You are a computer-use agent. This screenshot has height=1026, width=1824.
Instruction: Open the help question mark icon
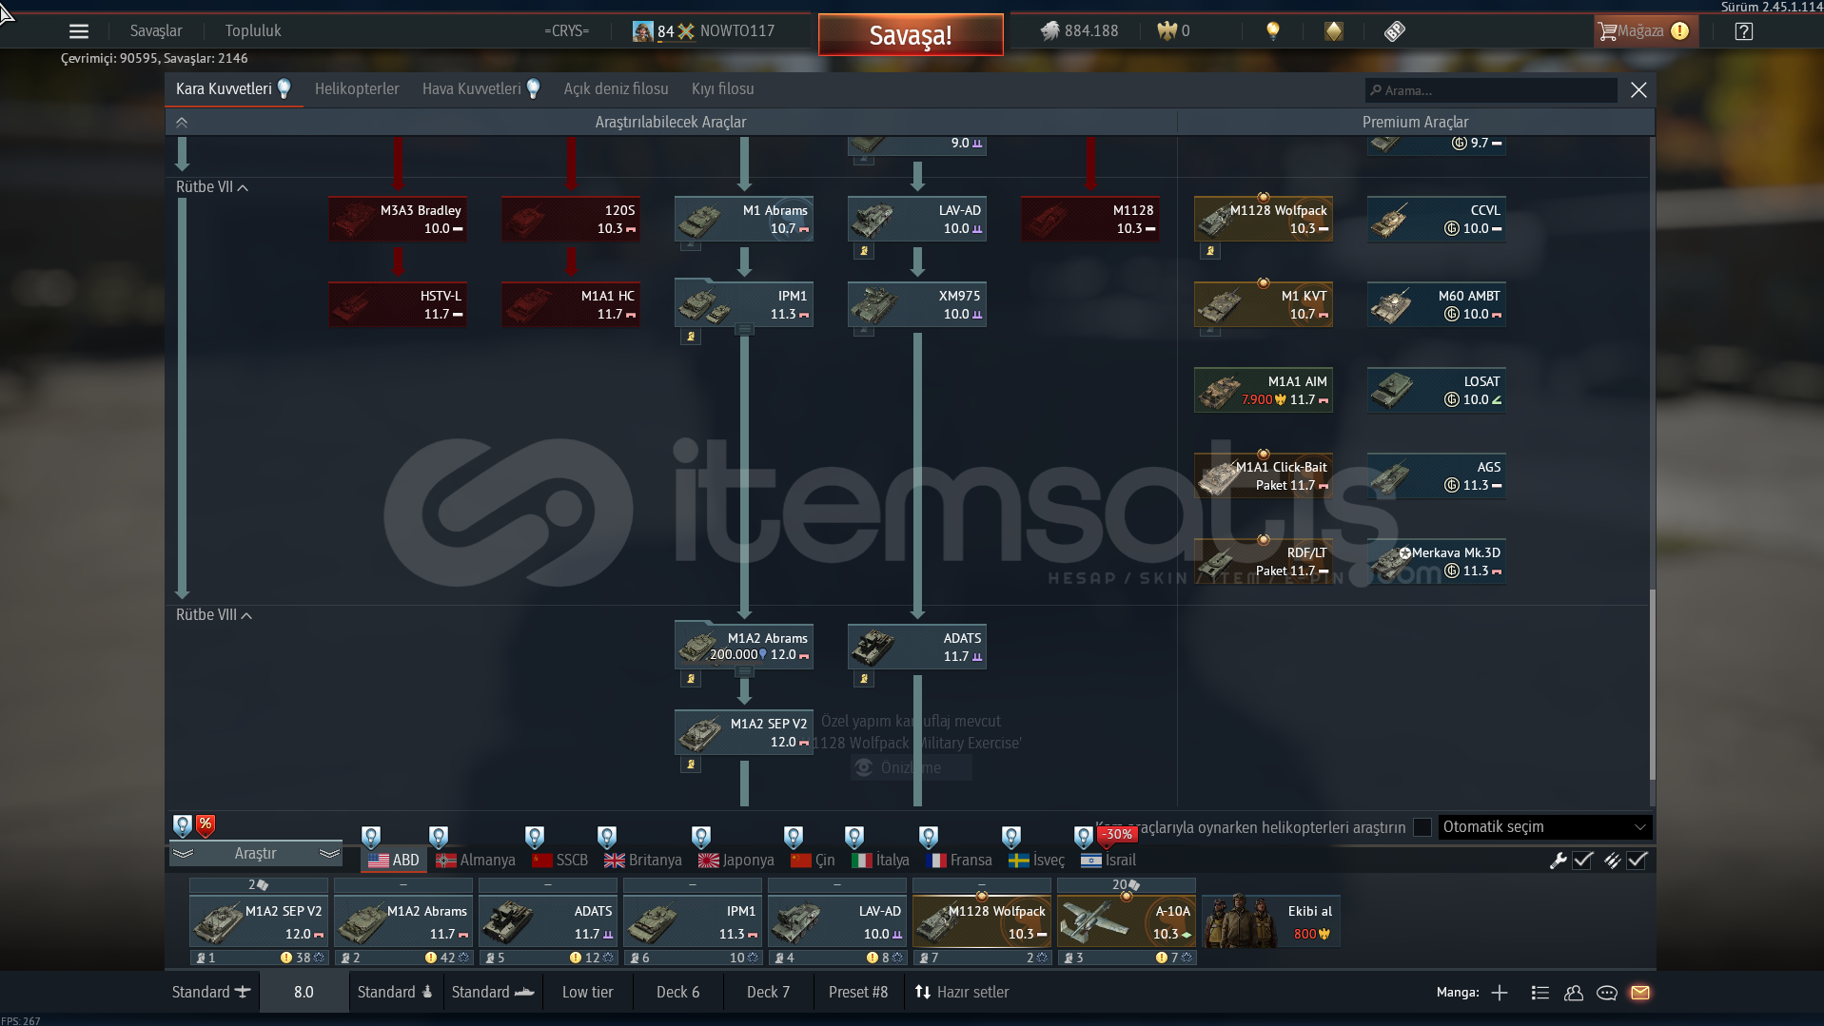click(x=1744, y=31)
